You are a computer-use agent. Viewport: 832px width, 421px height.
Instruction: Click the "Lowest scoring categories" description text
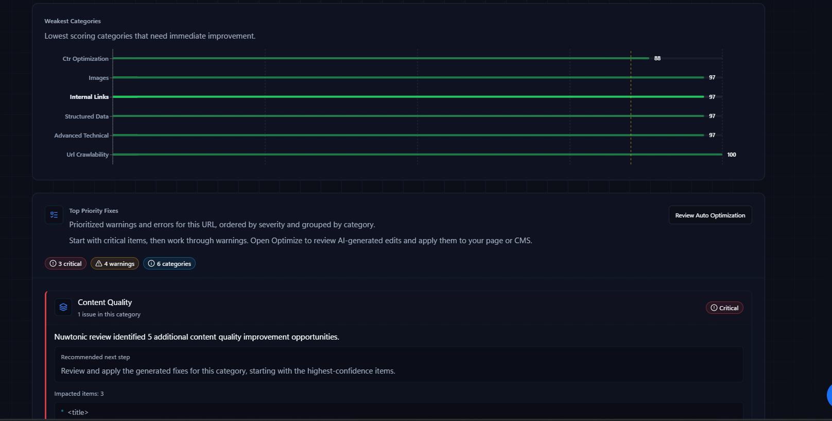pos(150,36)
